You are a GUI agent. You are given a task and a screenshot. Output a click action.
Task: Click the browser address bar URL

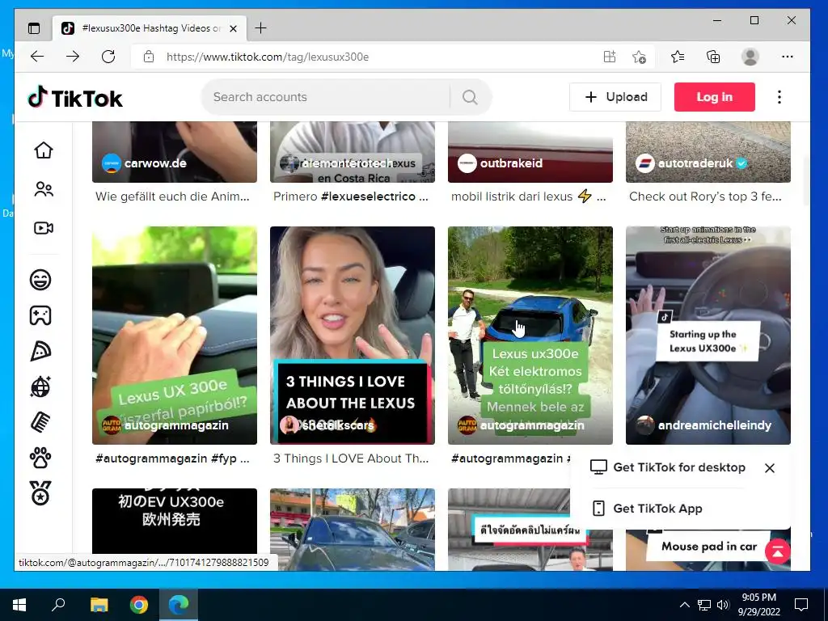coord(268,57)
